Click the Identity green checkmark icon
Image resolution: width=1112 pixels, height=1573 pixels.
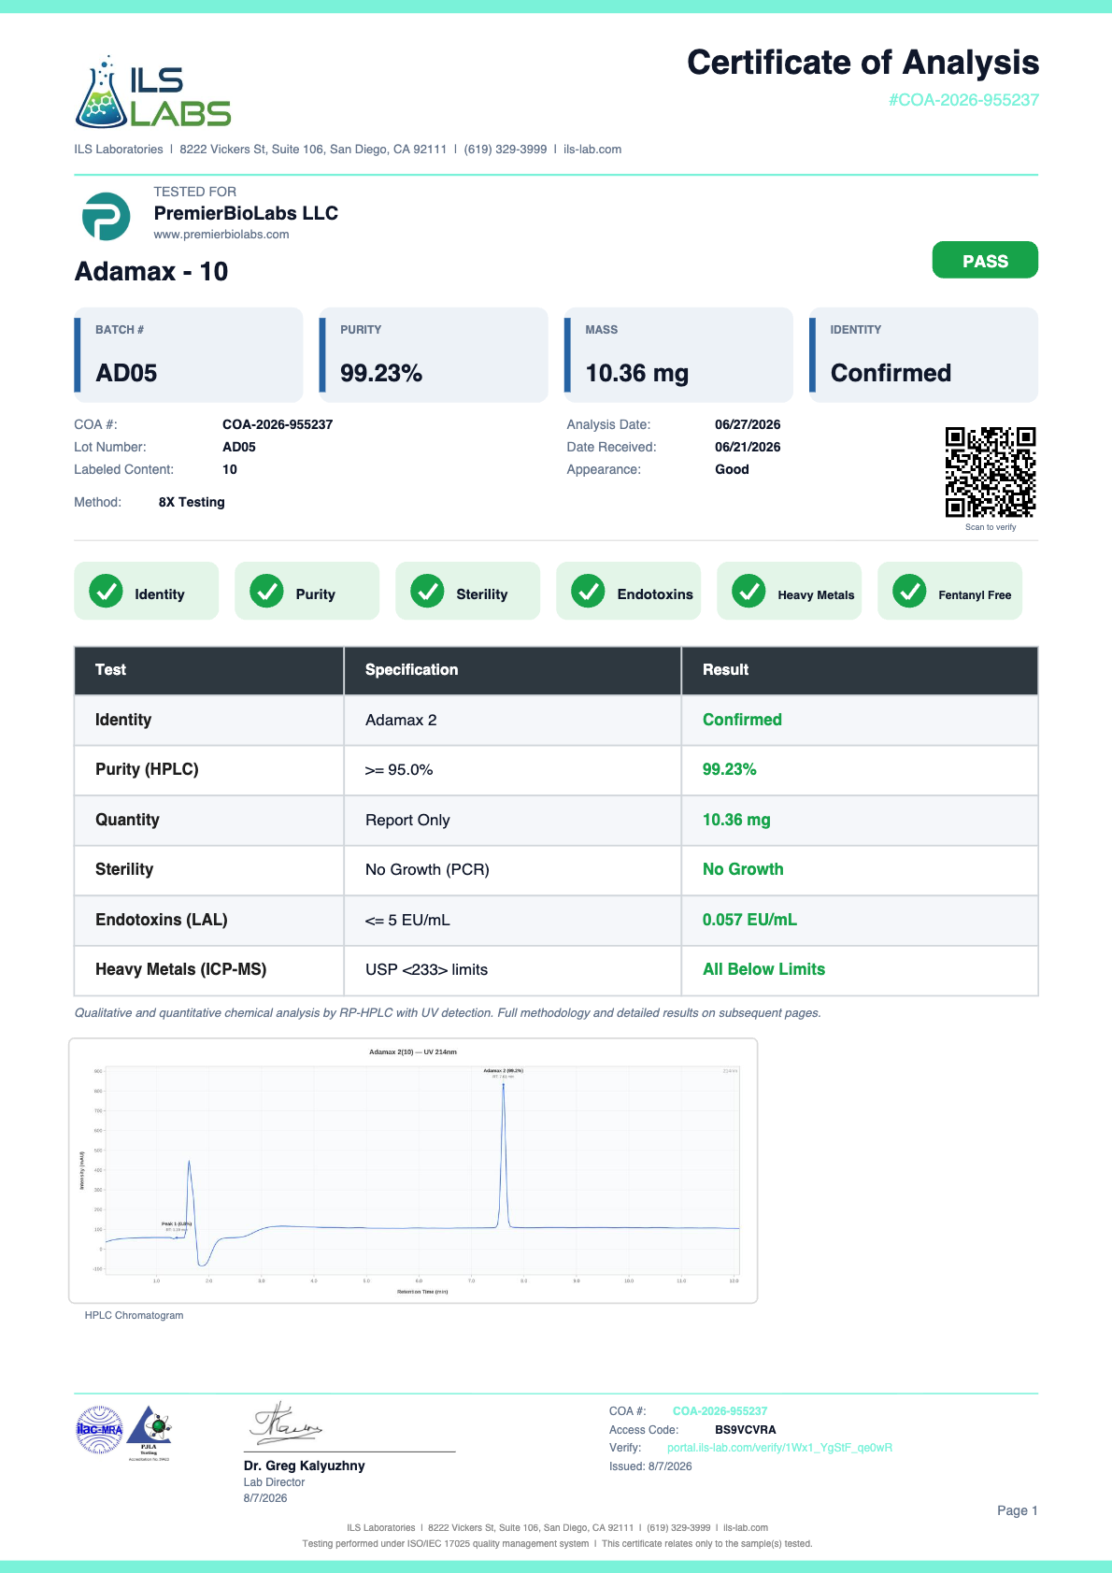106,591
